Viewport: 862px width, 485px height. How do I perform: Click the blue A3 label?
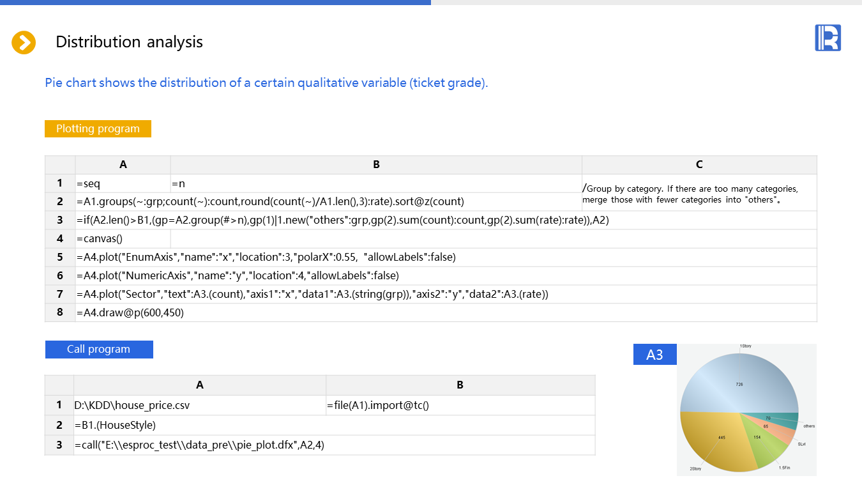pos(654,355)
